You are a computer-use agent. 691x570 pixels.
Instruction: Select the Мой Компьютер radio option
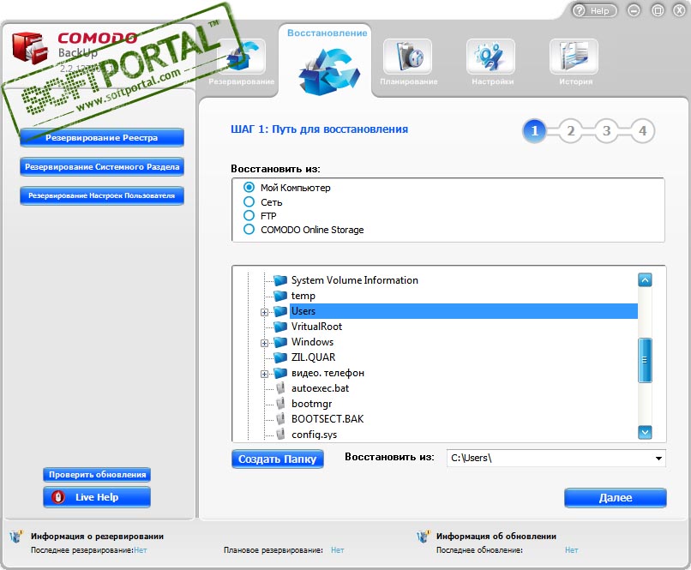(x=249, y=187)
